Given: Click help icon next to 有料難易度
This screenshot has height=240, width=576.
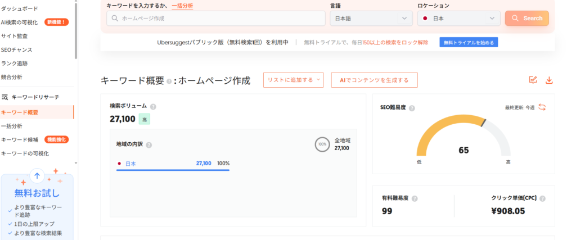Looking at the screenshot, I should (415, 198).
